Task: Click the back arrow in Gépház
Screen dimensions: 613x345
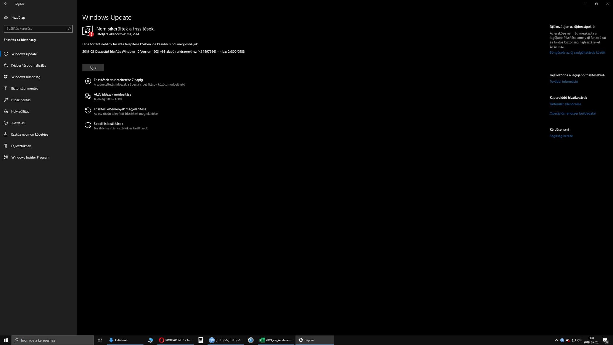Action: click(x=6, y=4)
